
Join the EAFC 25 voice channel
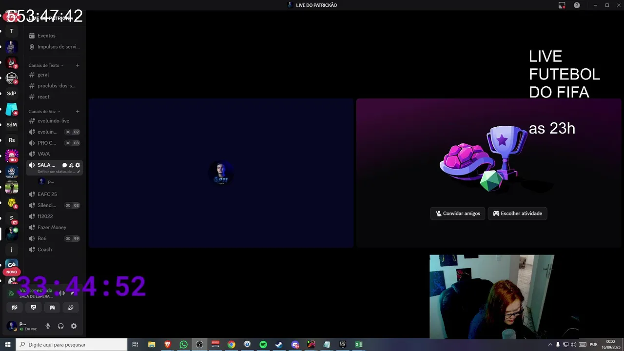coord(54,194)
